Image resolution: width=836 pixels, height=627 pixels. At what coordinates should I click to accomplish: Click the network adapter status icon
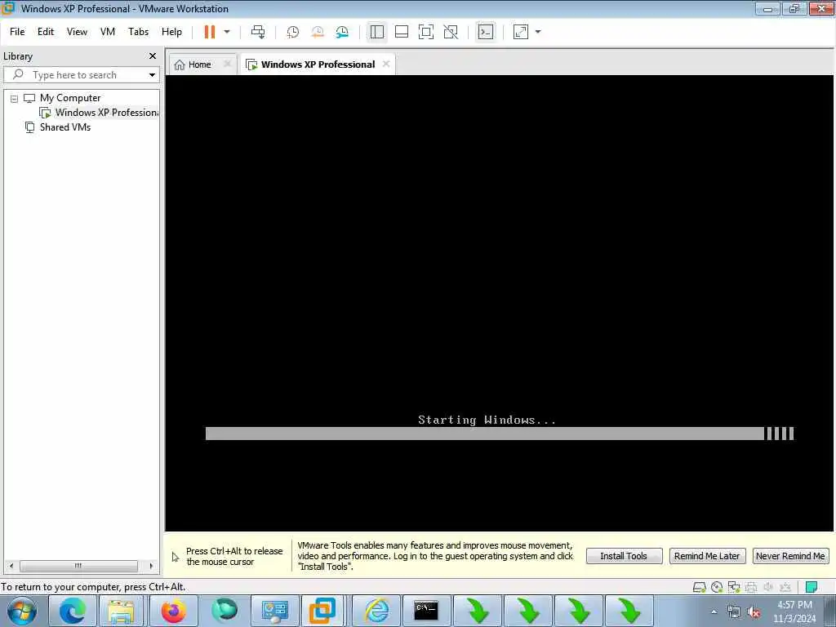tap(734, 587)
